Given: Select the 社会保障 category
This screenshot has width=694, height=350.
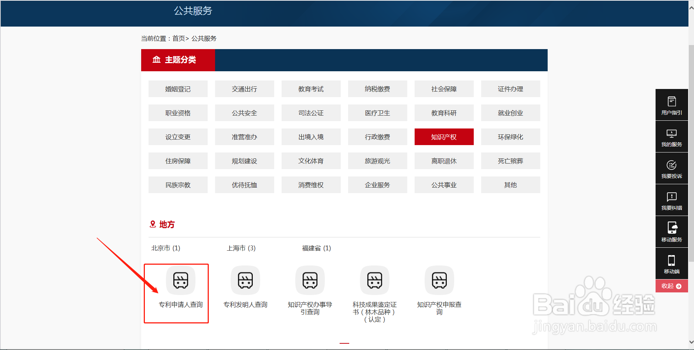Looking at the screenshot, I should pyautogui.click(x=444, y=89).
